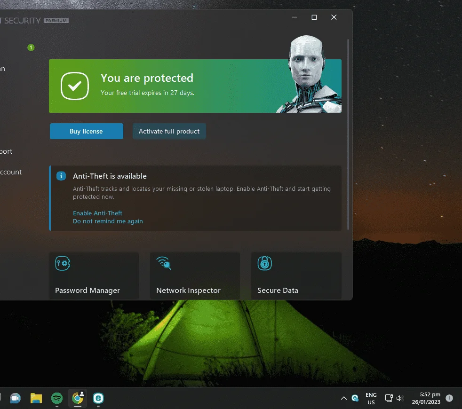Screen dimensions: 462x409
Task: Open the Password Manager tile
Action: [x=94, y=276]
